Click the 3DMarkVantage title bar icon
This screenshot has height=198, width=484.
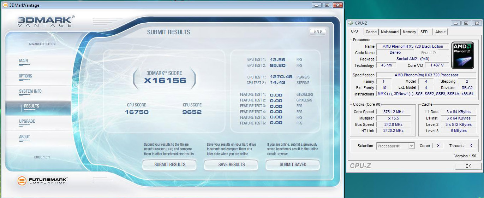5,5
